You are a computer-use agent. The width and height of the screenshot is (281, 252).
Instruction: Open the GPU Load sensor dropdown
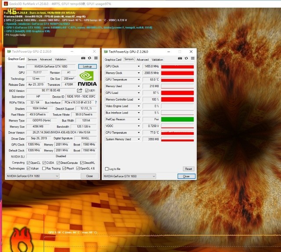[x=139, y=93]
